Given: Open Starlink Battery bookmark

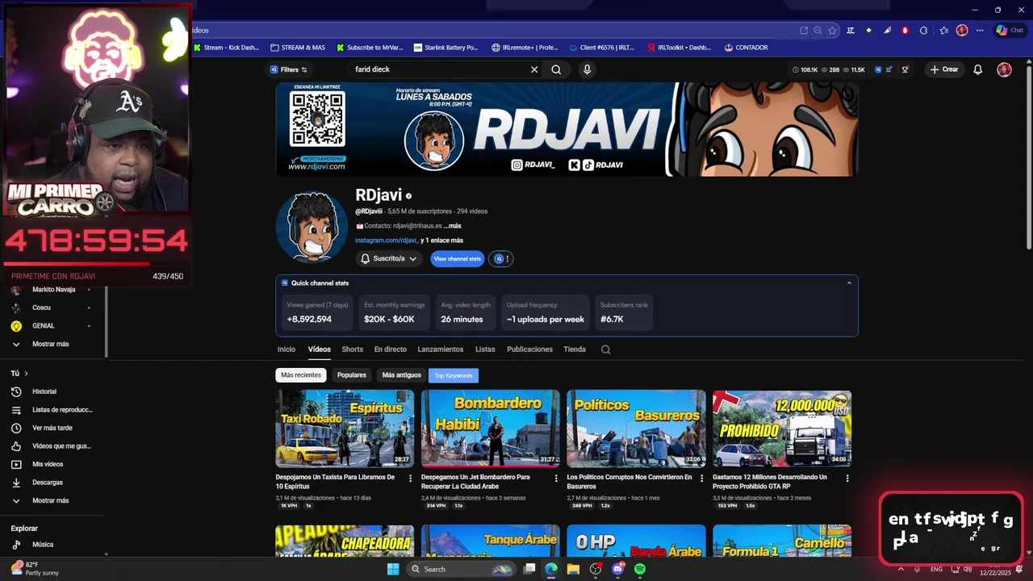Looking at the screenshot, I should click(445, 48).
